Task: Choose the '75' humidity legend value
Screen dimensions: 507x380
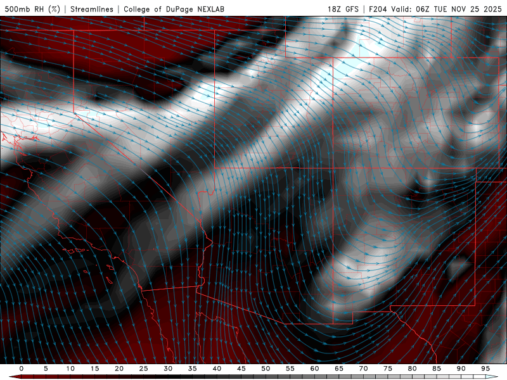Action: [388, 369]
